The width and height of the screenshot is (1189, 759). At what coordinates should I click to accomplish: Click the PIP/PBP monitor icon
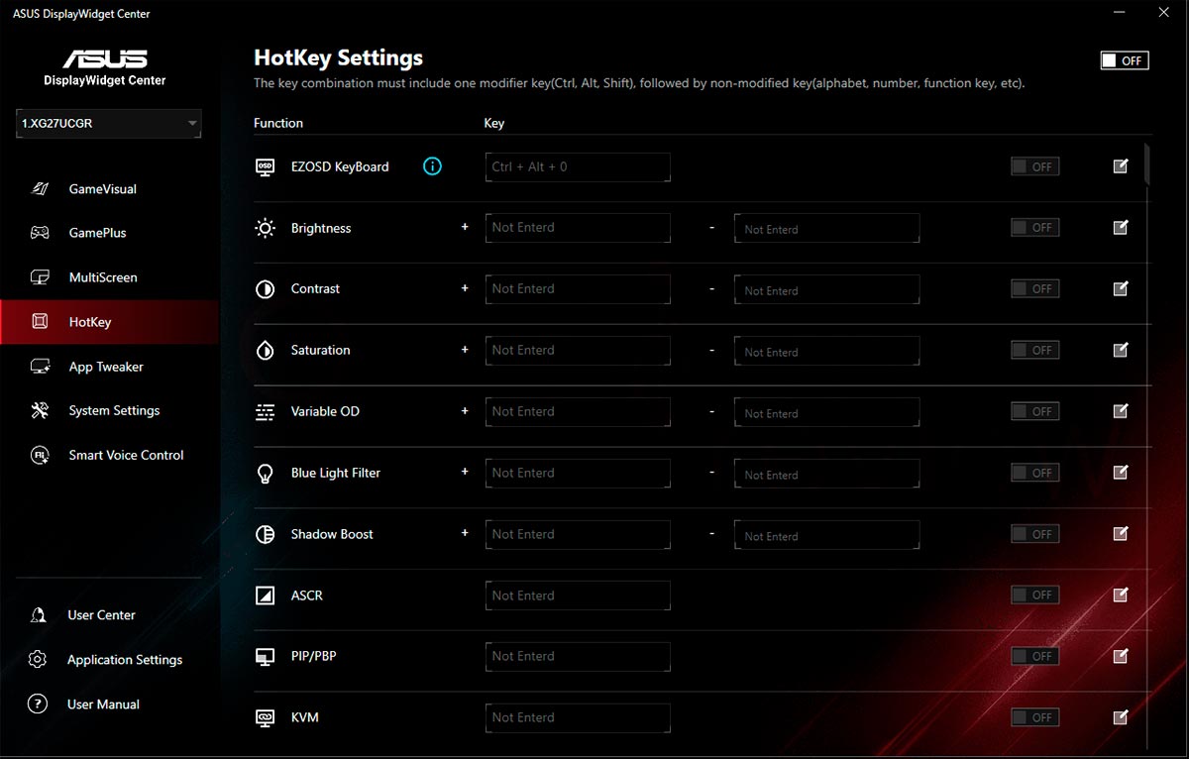pyautogui.click(x=265, y=657)
